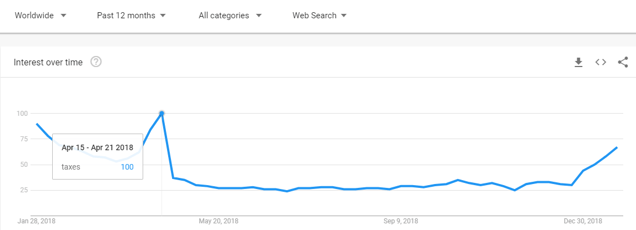Viewport: 636px width, 230px height.
Task: Click the share icon
Action: tap(623, 63)
